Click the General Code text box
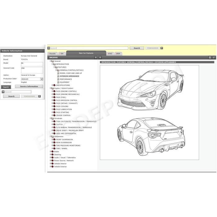 point(32,70)
